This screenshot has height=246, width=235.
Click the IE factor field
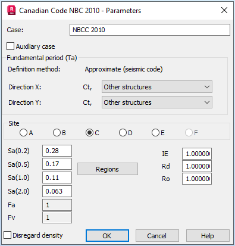point(197,154)
